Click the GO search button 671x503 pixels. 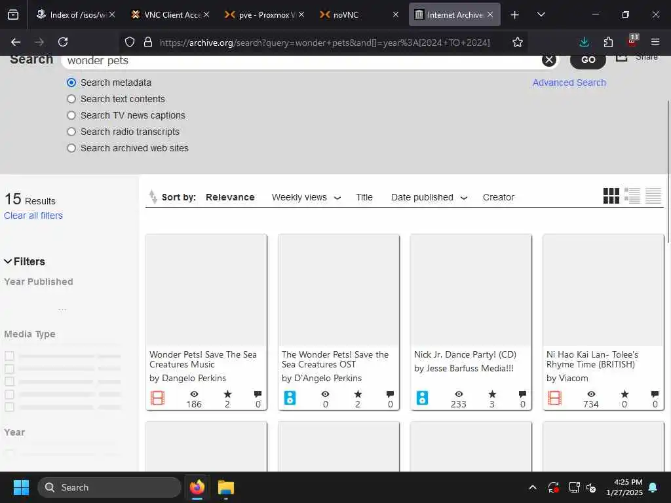588,60
